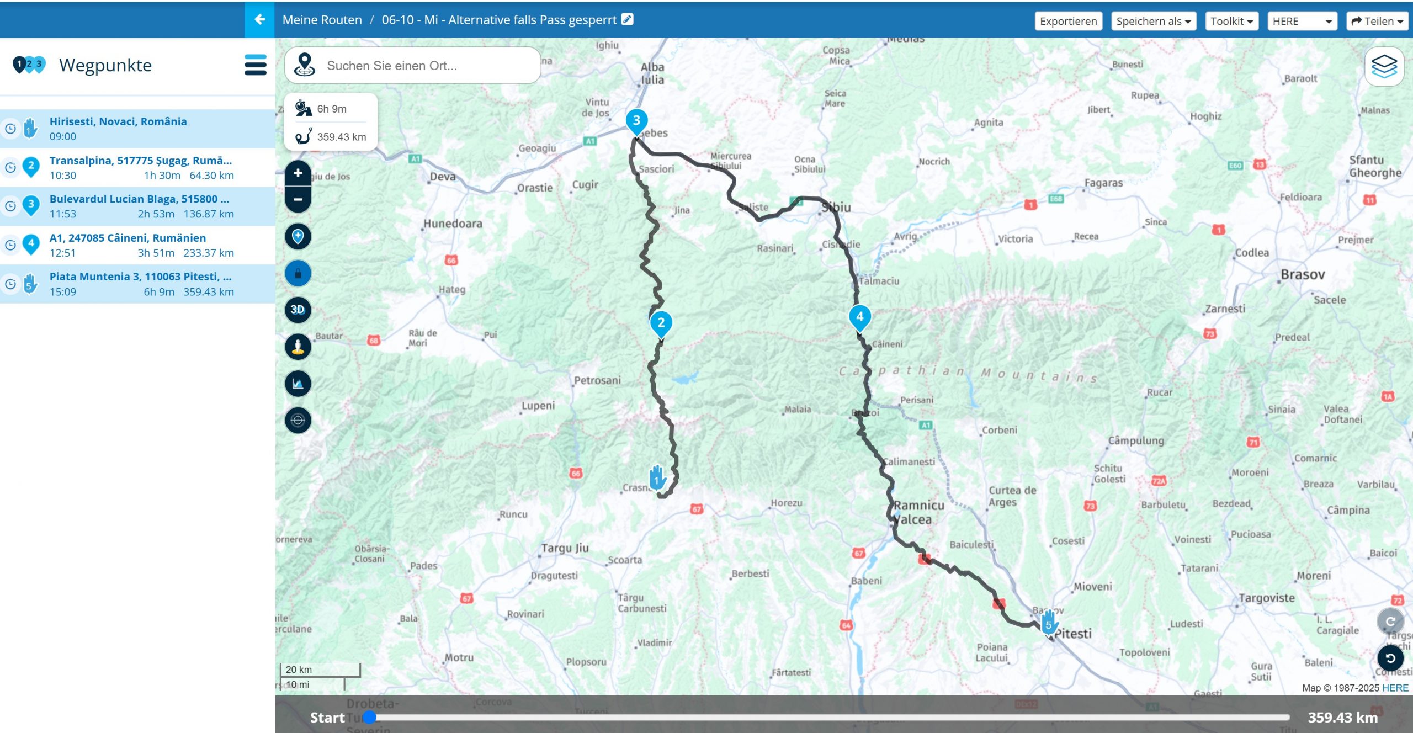Click the add waypoint pin icon
Screen dimensions: 1413x733
click(298, 237)
